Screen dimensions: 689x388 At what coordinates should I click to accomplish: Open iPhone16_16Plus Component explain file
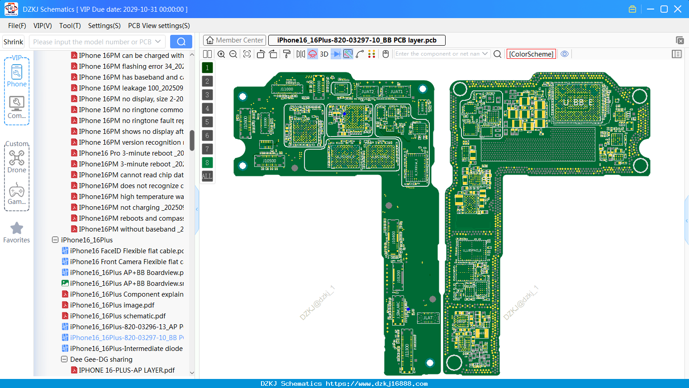click(123, 294)
